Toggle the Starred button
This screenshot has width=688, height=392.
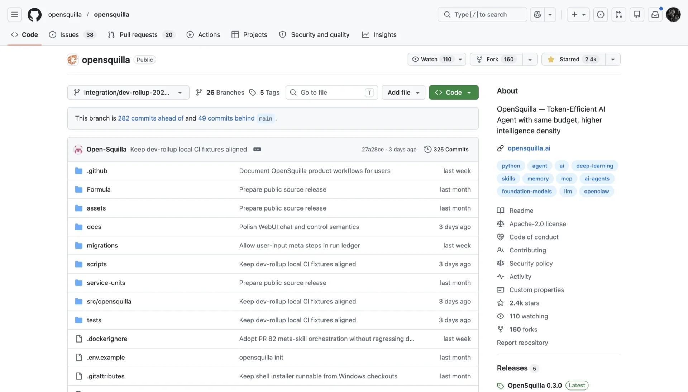573,59
